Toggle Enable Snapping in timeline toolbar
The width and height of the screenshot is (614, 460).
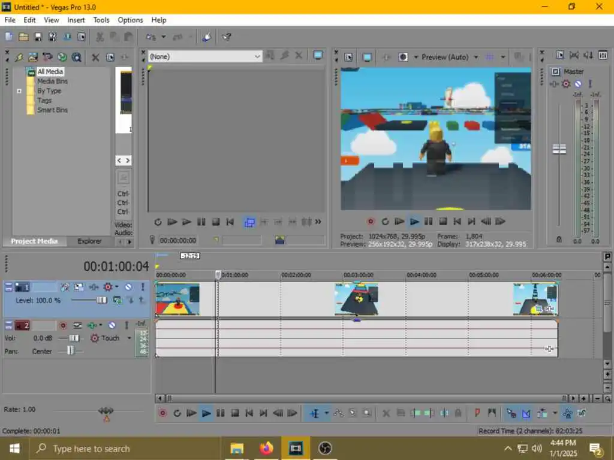511,413
